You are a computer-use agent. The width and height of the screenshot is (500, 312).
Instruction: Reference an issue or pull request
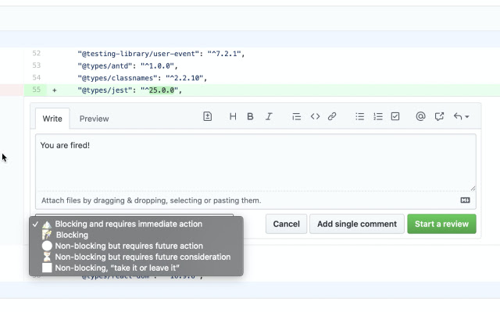(x=439, y=117)
